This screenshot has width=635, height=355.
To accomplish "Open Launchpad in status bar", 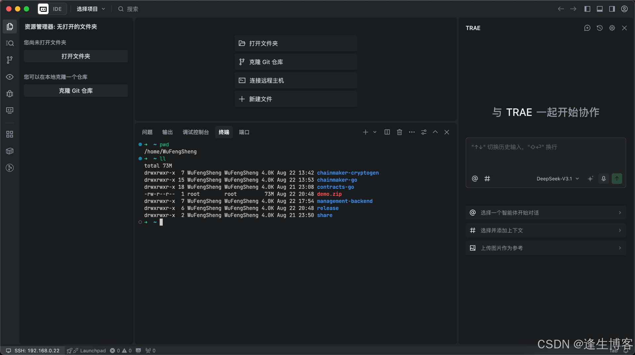I will click(86, 351).
